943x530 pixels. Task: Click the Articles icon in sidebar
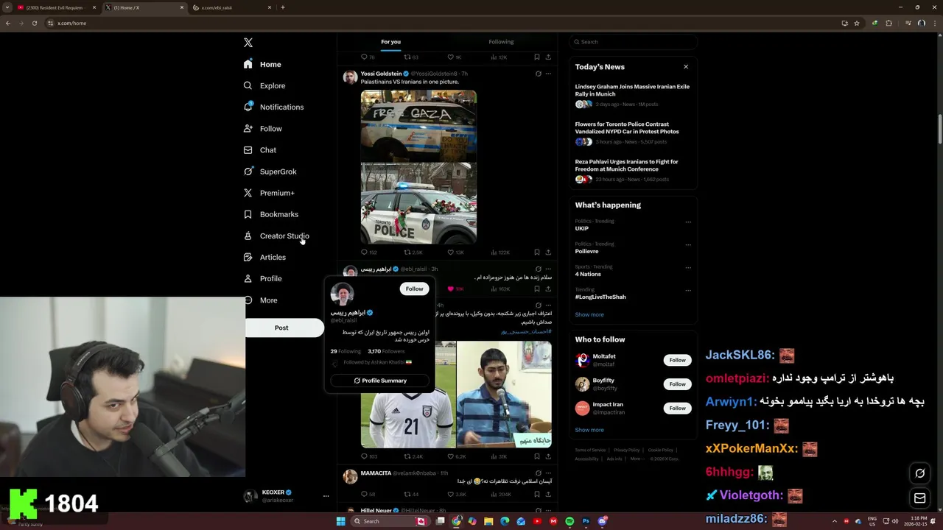click(248, 257)
